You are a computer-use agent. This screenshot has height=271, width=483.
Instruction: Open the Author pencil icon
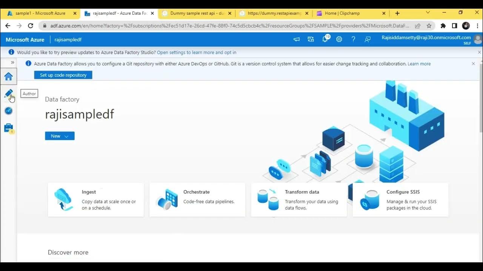click(8, 94)
